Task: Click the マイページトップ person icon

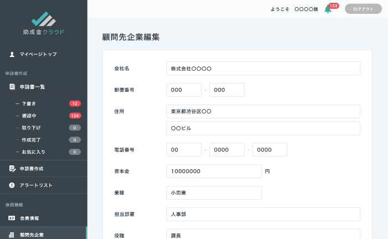Action: click(12, 54)
